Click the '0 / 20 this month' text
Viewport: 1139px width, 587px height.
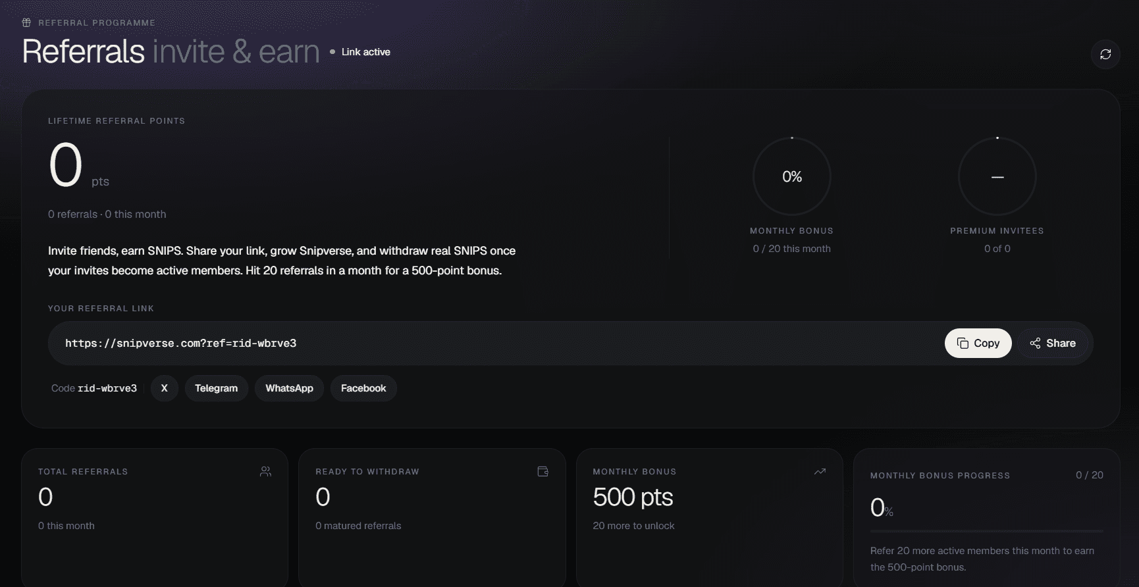point(792,249)
